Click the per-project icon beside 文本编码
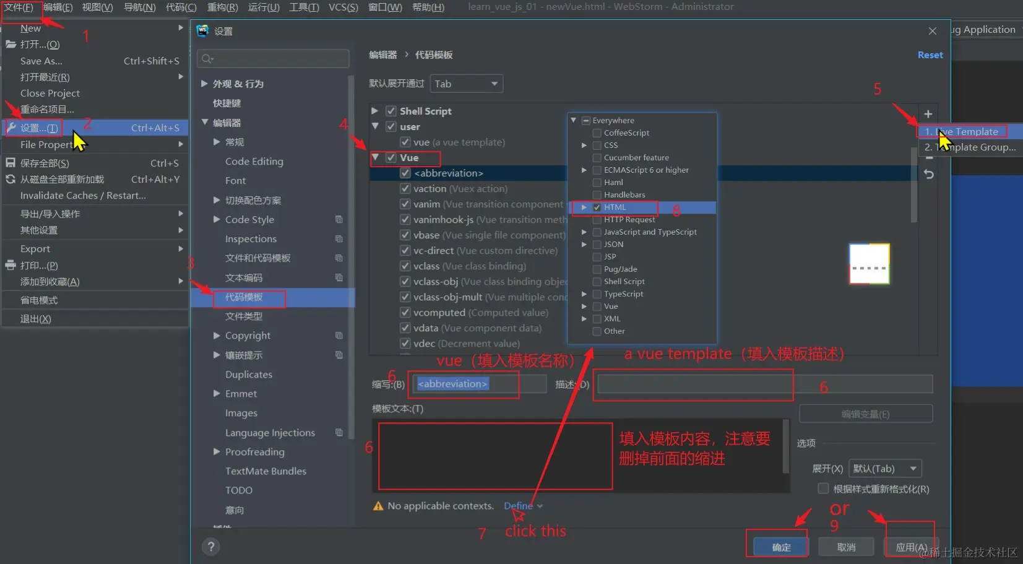Image resolution: width=1023 pixels, height=564 pixels. point(339,277)
